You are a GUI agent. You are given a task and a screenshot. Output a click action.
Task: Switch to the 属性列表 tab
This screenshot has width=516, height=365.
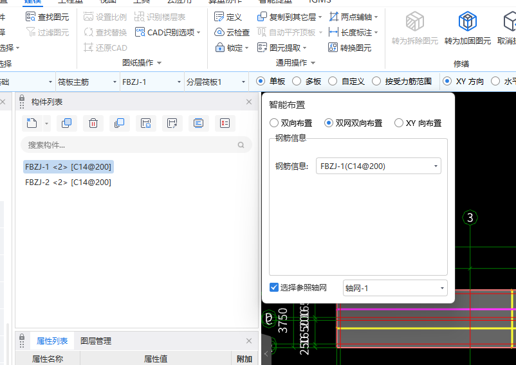pyautogui.click(x=52, y=341)
